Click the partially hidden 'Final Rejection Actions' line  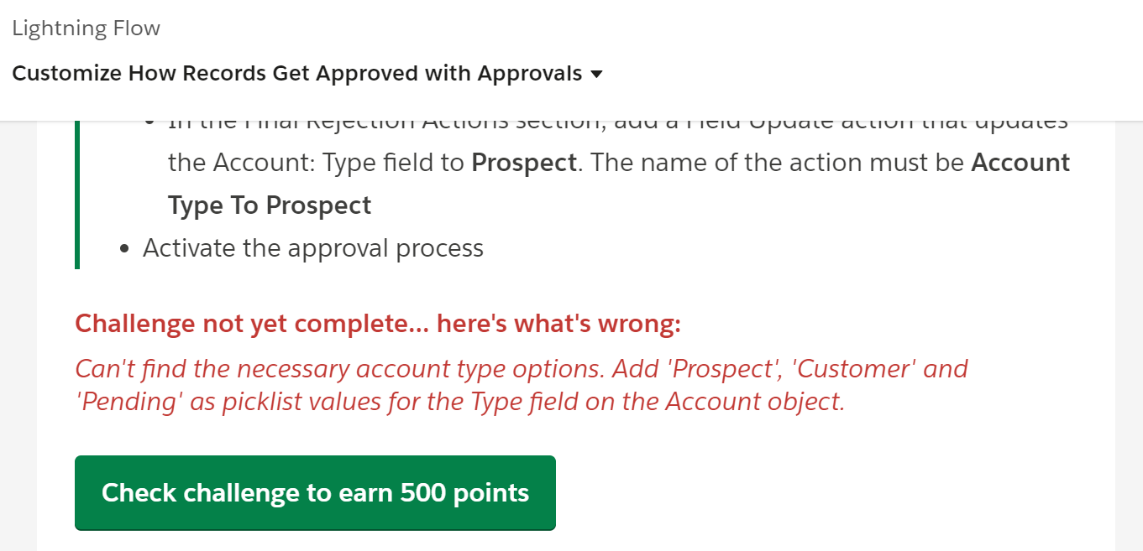[617, 124]
